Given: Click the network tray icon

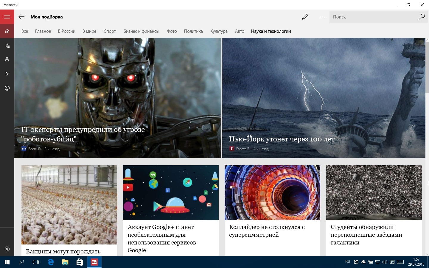Looking at the screenshot, I should coord(378,262).
